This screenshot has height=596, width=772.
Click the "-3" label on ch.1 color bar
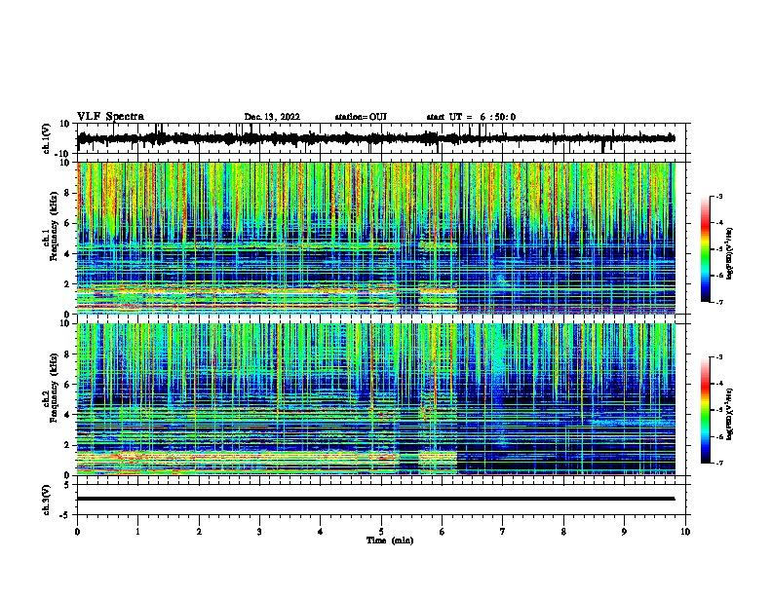719,196
